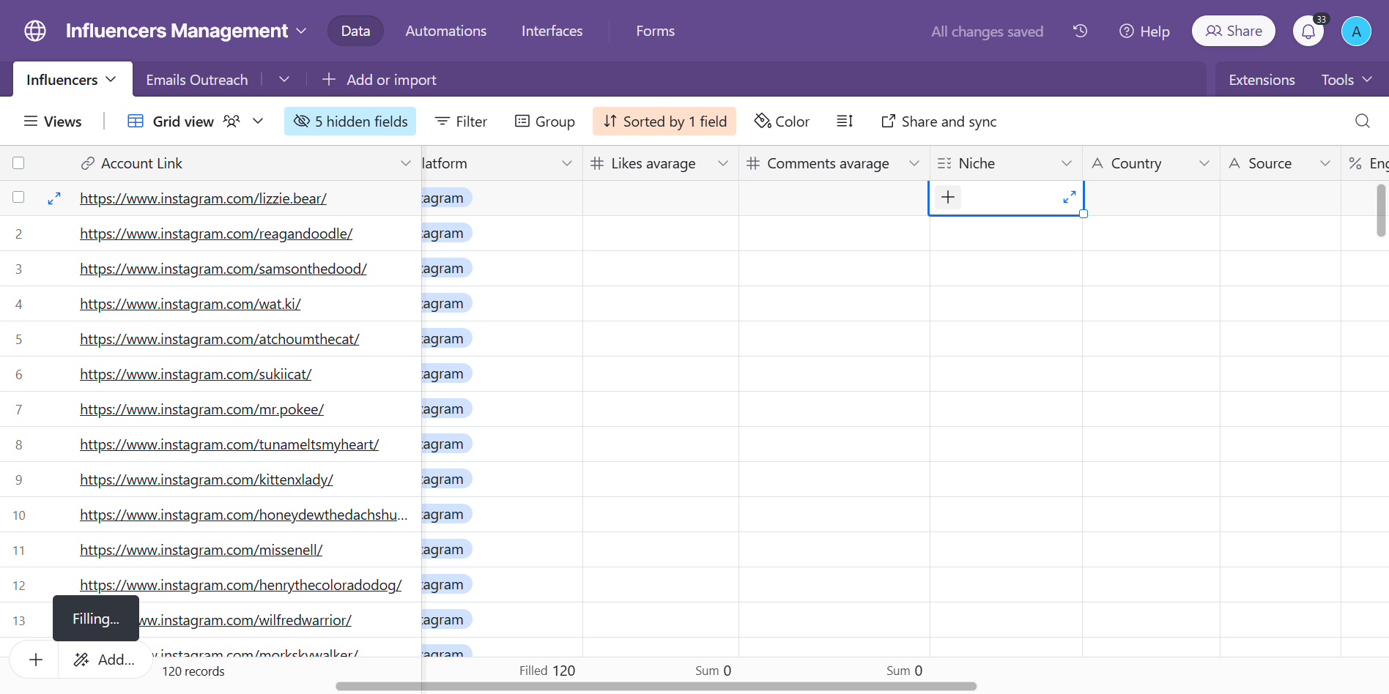Switch to Emails Outreach table
Screen dimensions: 1389x694
tap(197, 79)
